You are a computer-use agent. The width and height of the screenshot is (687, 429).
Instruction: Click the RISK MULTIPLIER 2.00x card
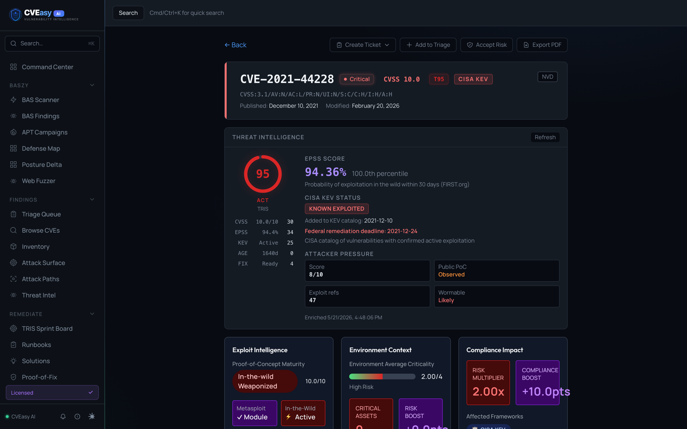[x=488, y=383]
